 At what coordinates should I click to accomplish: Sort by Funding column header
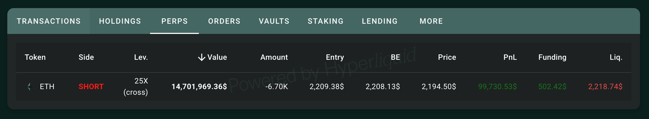[x=552, y=57]
